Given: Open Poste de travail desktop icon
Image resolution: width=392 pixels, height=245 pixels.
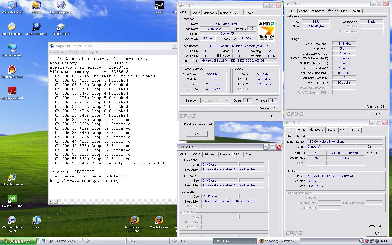Looking at the screenshot, I should [12, 7].
